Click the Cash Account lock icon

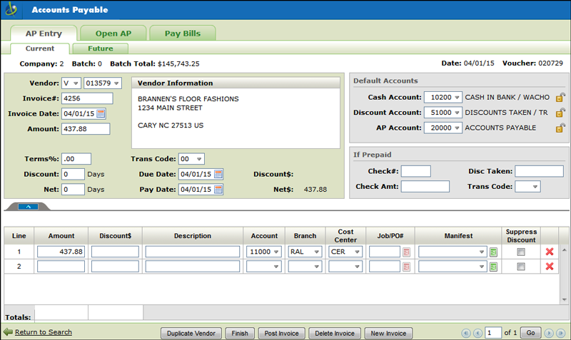pos(560,97)
